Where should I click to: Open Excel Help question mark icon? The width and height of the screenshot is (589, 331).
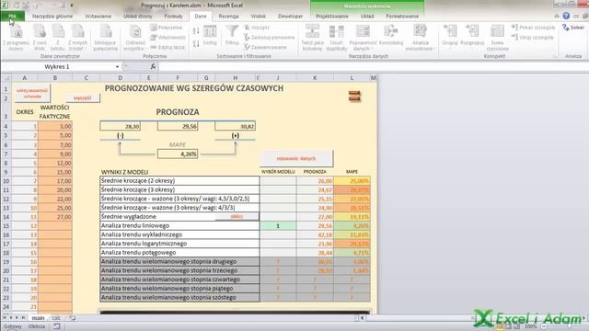tap(566, 16)
